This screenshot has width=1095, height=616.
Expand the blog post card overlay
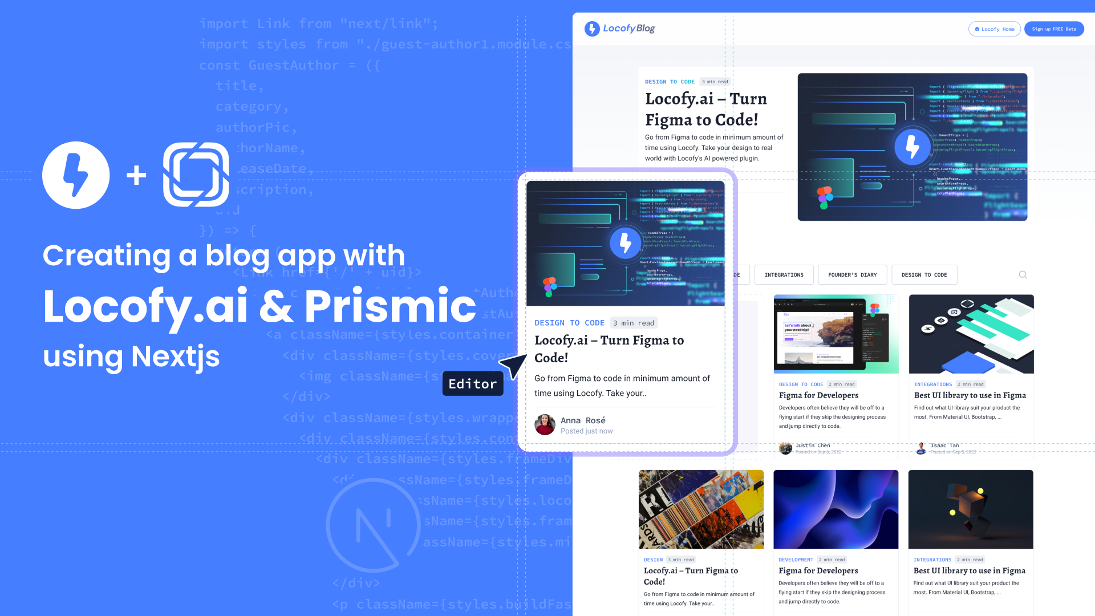[x=625, y=311]
